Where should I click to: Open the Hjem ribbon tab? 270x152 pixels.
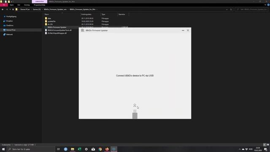click(12, 5)
